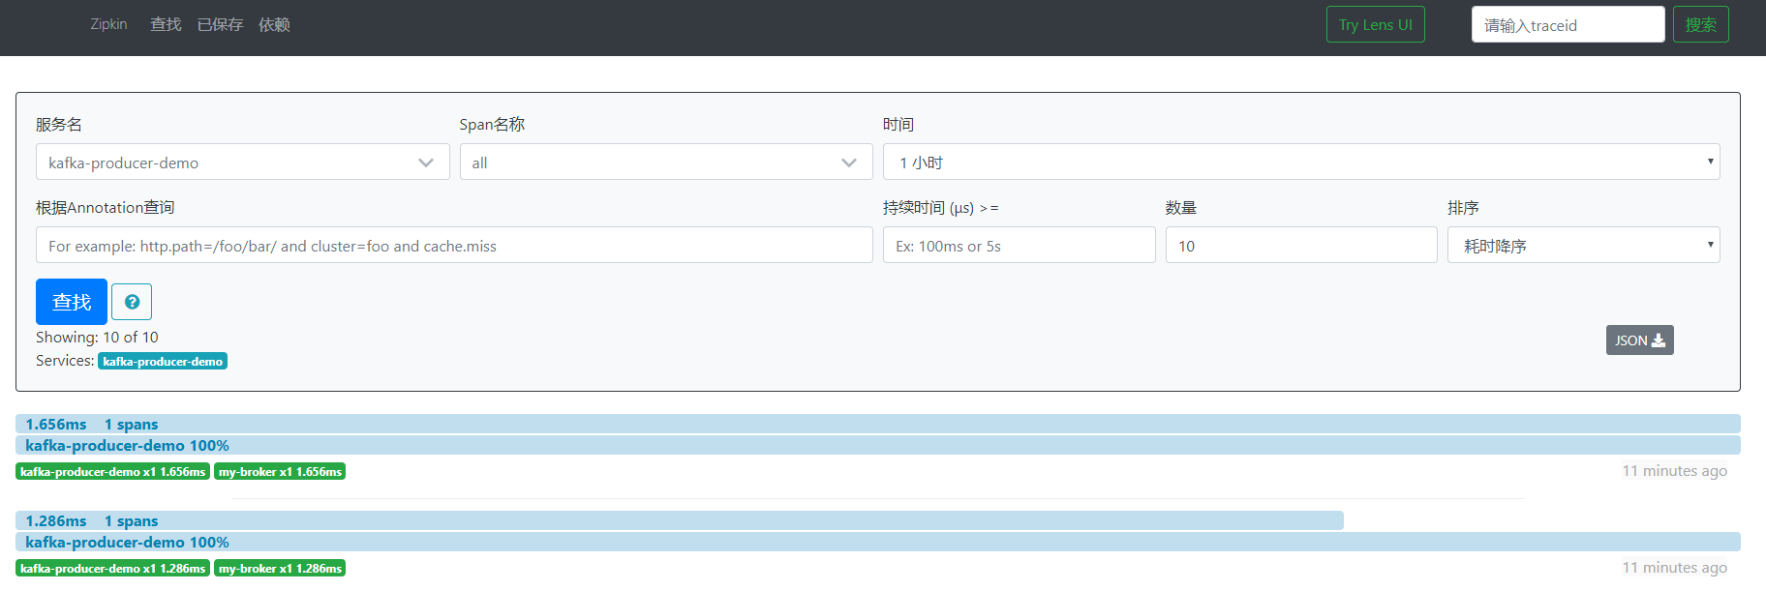Screen dimensions: 1766x591
Task: Open the 查找 nav menu item
Action: point(166,24)
